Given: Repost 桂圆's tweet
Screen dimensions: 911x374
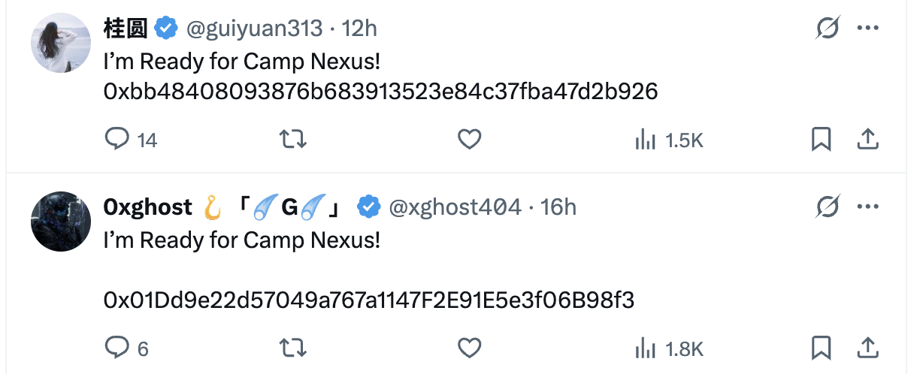Looking at the screenshot, I should point(293,140).
